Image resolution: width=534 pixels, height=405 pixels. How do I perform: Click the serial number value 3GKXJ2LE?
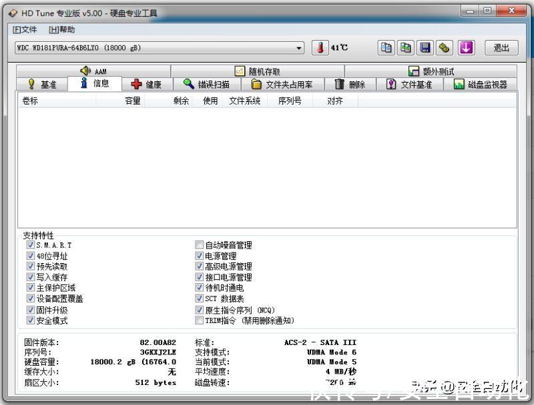coord(158,352)
